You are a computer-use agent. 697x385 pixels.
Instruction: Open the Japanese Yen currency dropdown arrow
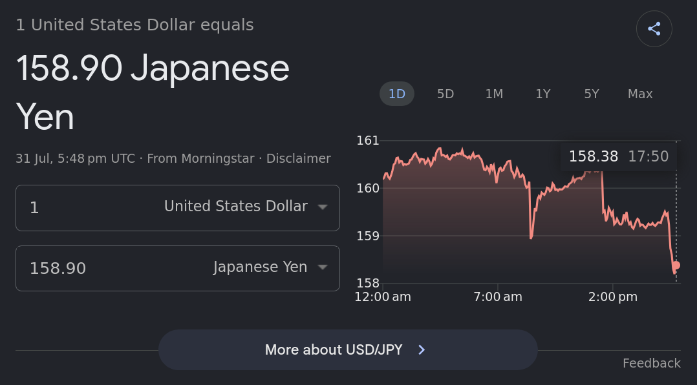(323, 267)
